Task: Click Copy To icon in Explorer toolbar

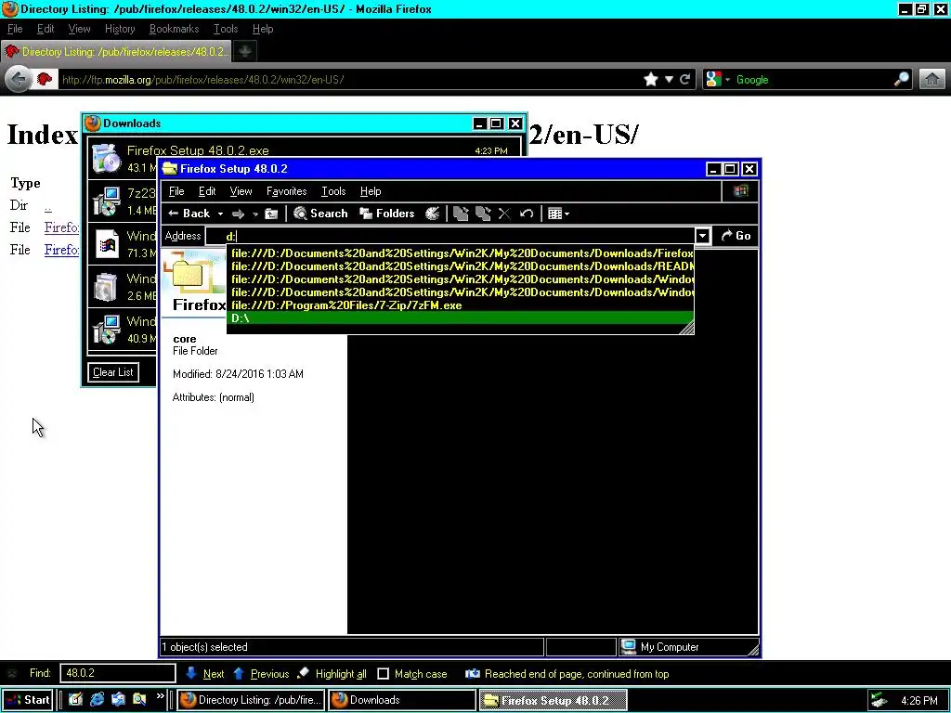Action: click(x=483, y=214)
